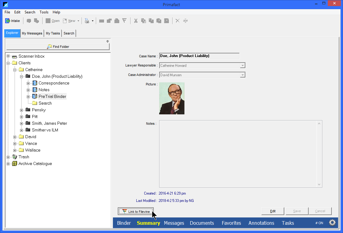
Task: Click the Link to Filevine button
Action: pos(135,211)
